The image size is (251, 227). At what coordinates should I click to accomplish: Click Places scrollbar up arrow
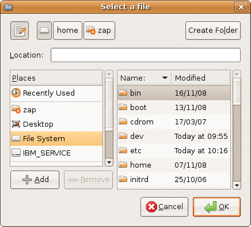(x=109, y=74)
